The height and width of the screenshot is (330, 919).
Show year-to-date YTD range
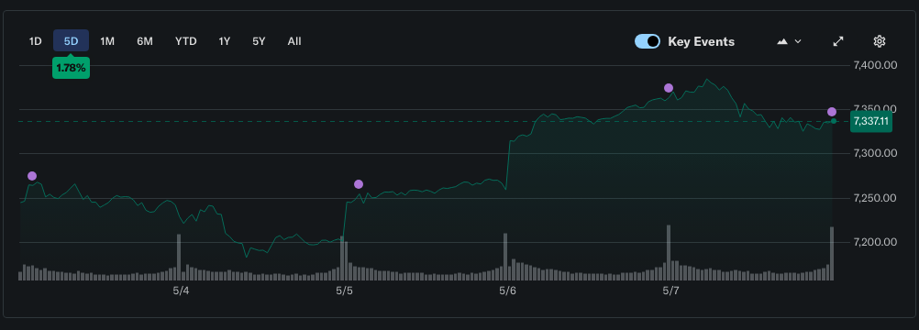coord(186,41)
